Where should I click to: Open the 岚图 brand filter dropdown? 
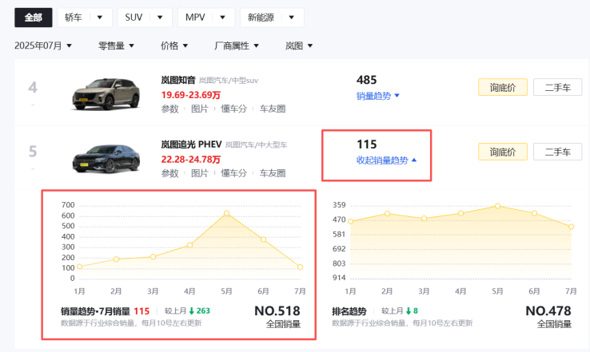tap(299, 45)
